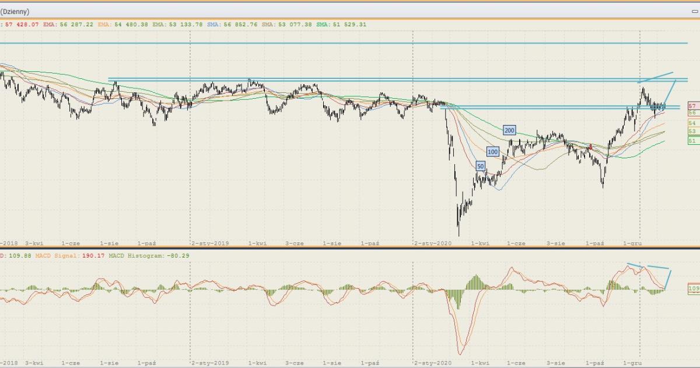Click 2-sty-2019 on the upper date axis

pos(209,242)
